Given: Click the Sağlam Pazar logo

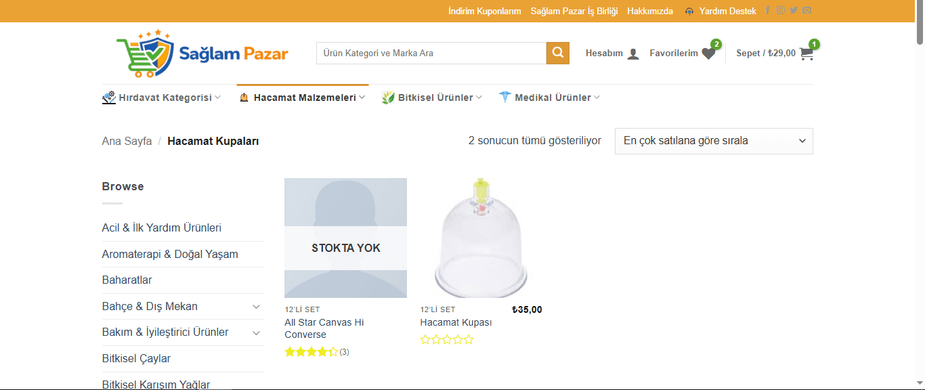Looking at the screenshot, I should [x=202, y=53].
